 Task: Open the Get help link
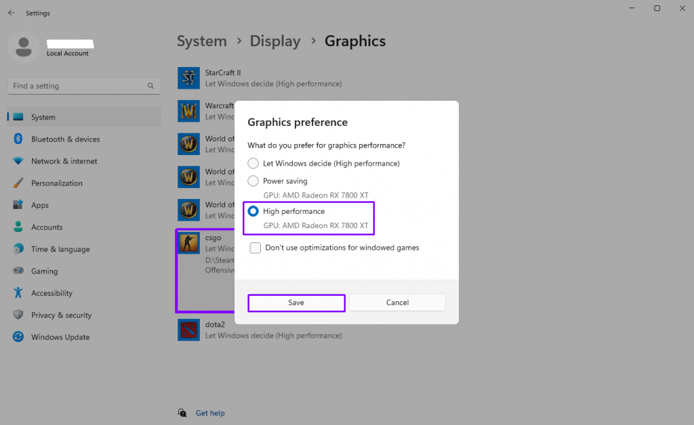pyautogui.click(x=210, y=413)
